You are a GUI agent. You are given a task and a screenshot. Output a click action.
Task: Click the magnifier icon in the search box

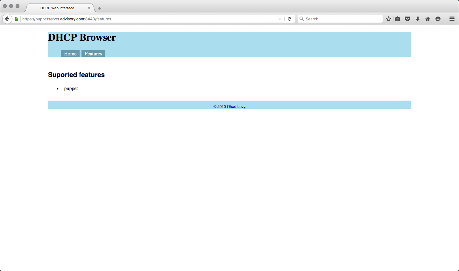[x=302, y=19]
